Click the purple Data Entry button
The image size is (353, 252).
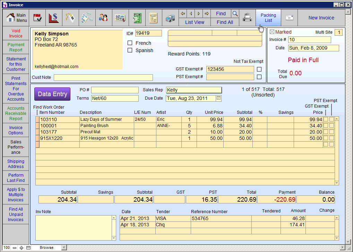(52, 94)
